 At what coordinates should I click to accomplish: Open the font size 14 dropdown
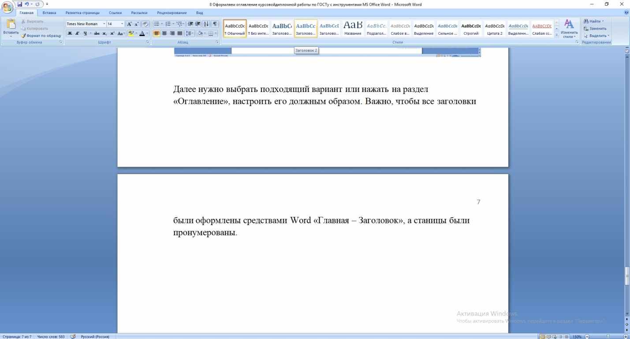tap(121, 24)
